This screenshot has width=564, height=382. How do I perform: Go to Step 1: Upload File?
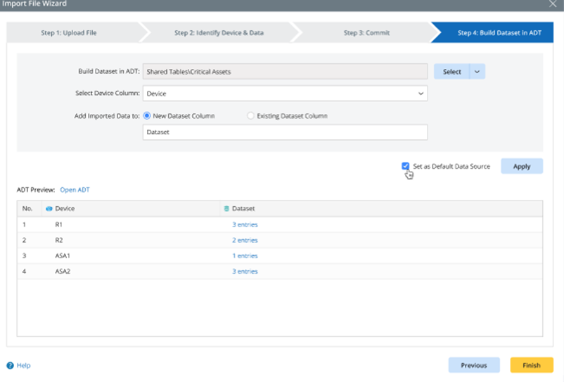68,32
